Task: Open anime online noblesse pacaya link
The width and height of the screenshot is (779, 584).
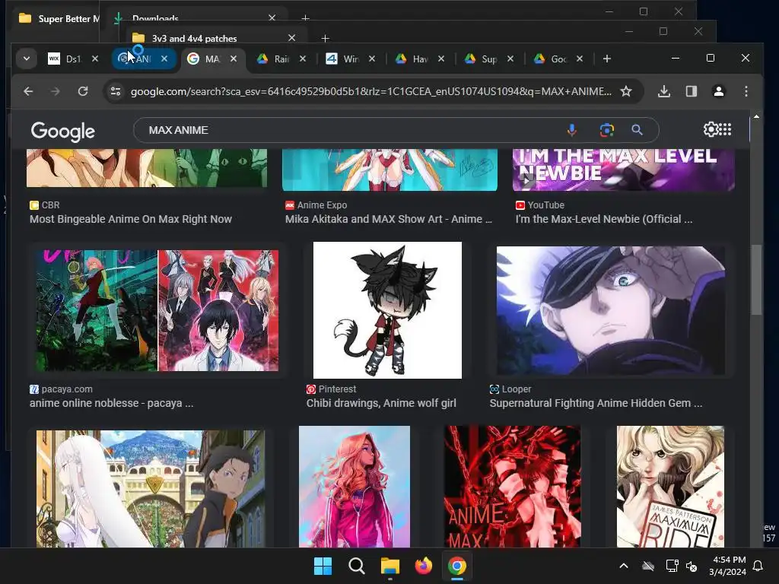Action: pyautogui.click(x=111, y=403)
